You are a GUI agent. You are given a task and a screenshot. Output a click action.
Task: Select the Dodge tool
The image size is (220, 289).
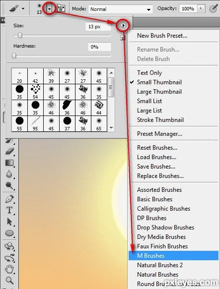[x=9, y=185]
